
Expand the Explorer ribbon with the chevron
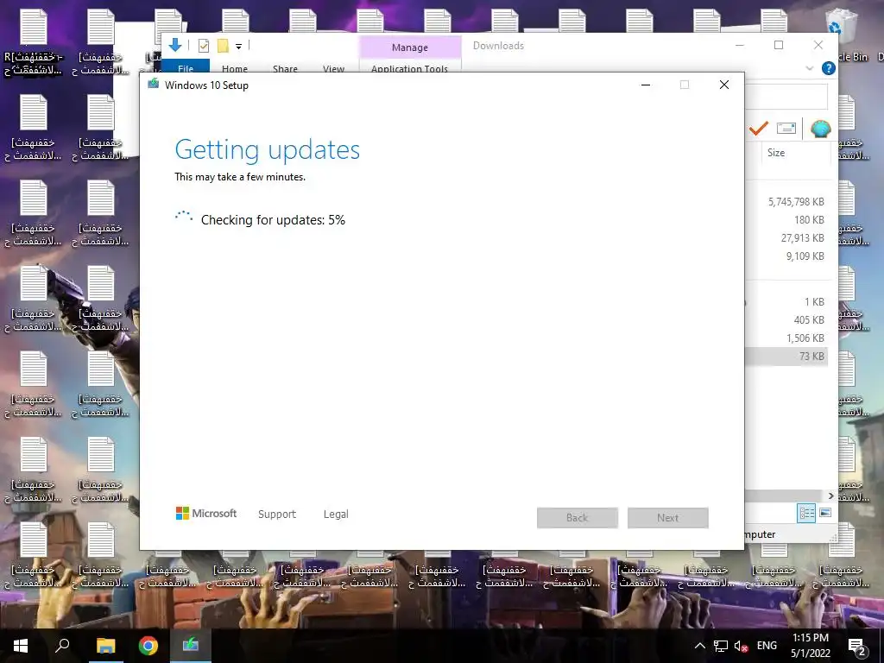coord(810,68)
